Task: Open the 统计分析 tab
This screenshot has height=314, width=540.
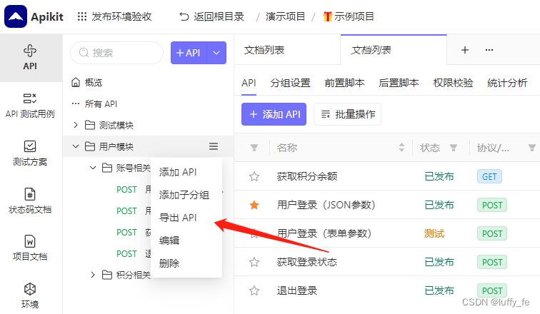Action: (x=507, y=83)
